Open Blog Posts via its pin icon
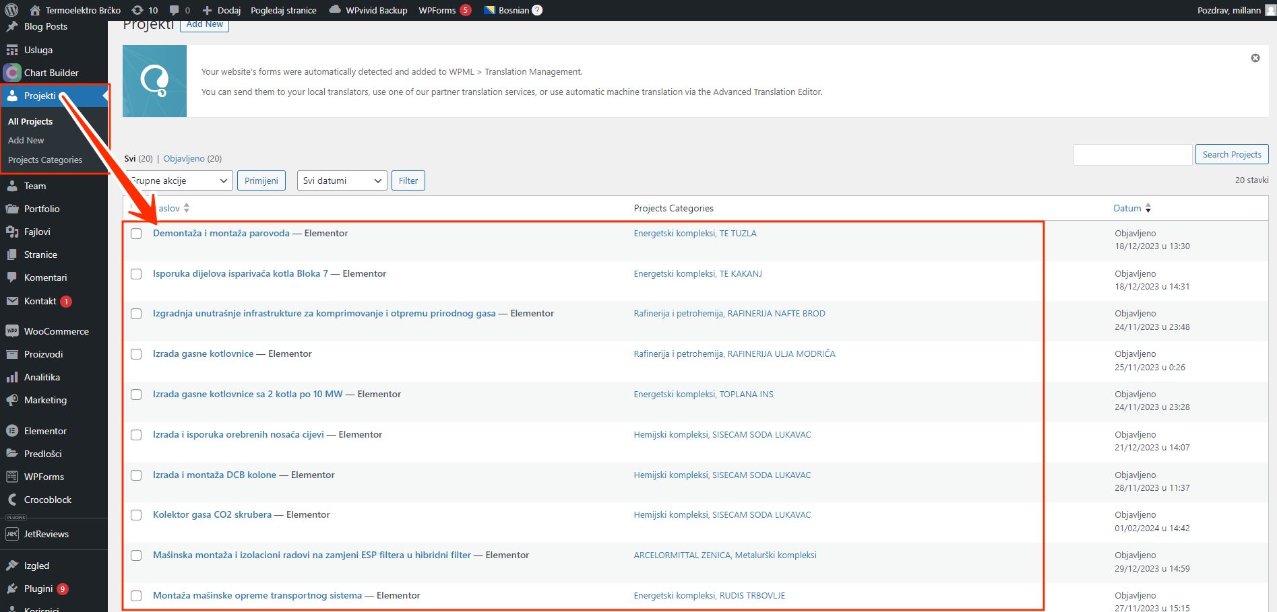This screenshot has width=1277, height=612. [x=12, y=27]
